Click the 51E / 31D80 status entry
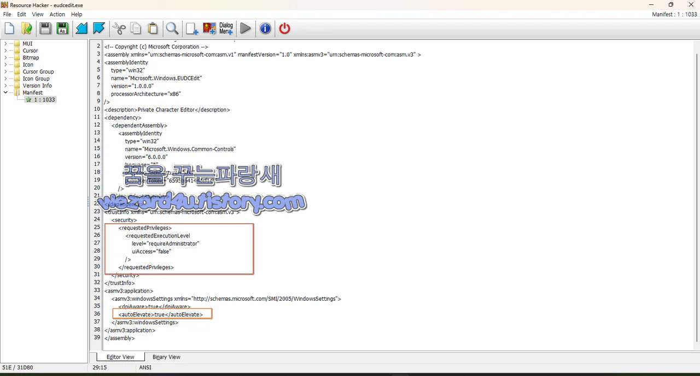The image size is (700, 376). [x=17, y=368]
